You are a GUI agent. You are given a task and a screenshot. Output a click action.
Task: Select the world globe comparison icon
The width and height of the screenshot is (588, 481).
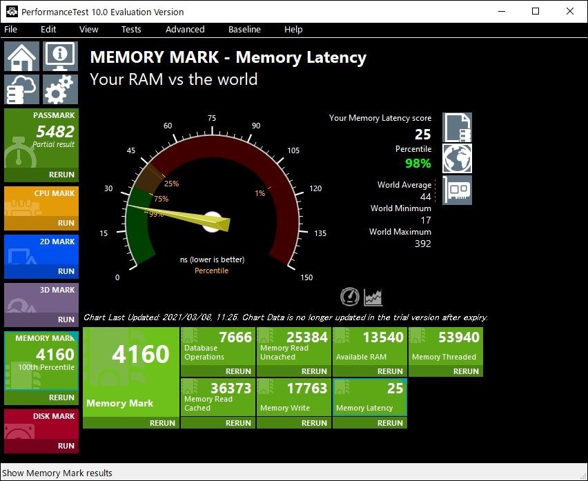pyautogui.click(x=457, y=158)
